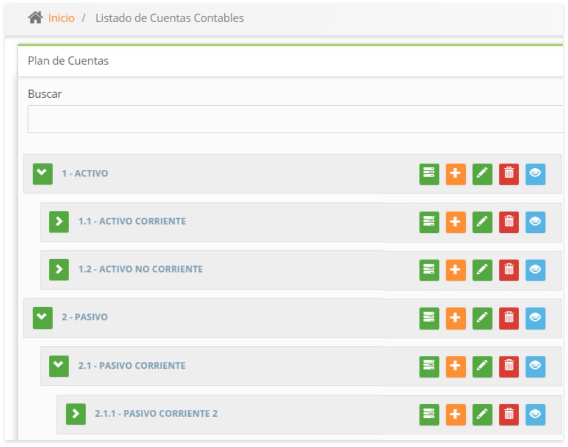The width and height of the screenshot is (568, 447).
Task: Delete 2.1.1 - PASIVO CORRIENTE 2 account
Action: click(509, 414)
